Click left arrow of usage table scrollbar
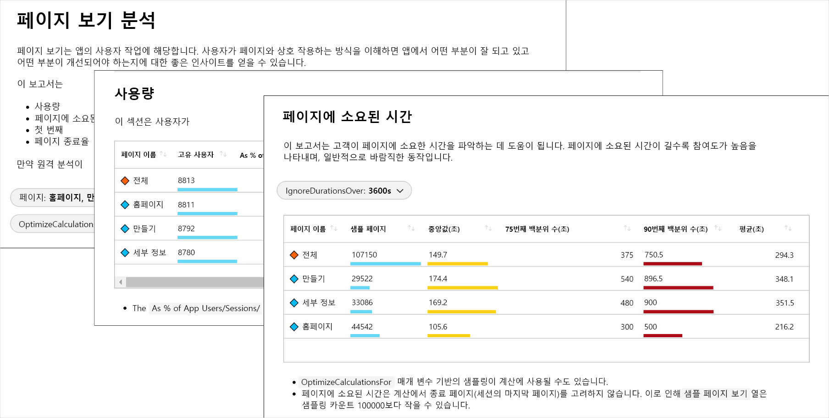This screenshot has width=829, height=418. pyautogui.click(x=121, y=282)
